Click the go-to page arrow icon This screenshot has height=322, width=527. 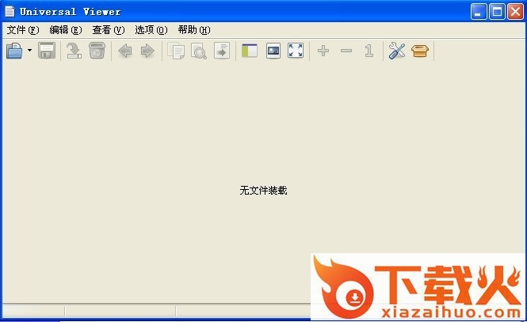point(222,51)
